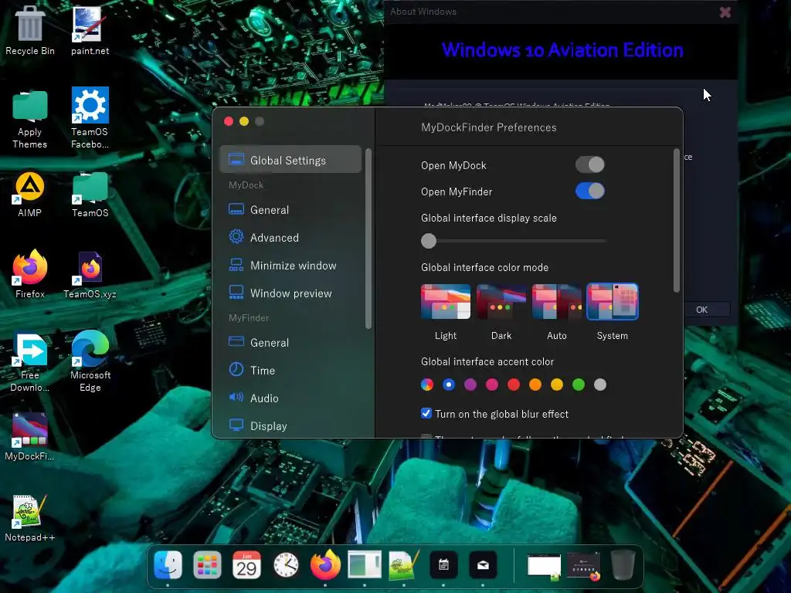Launch AIMP desktop shortcut

pos(30,195)
